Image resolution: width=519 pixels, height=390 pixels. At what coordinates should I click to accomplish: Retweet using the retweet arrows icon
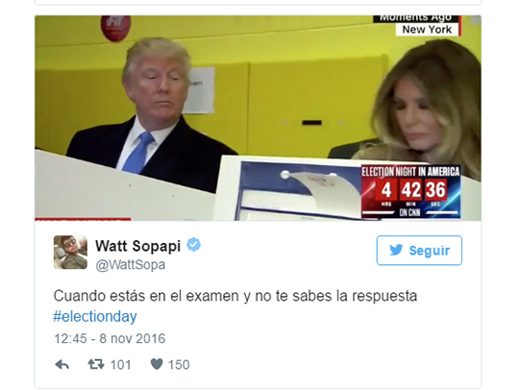click(96, 364)
